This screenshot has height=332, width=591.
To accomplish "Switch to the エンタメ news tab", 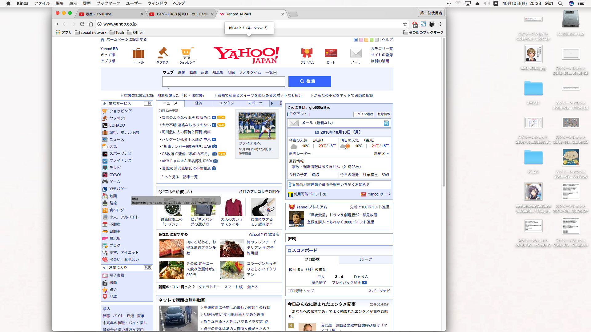I will (x=227, y=103).
